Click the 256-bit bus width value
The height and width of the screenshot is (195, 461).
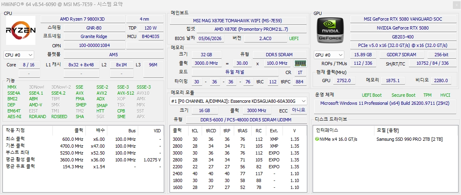(x=441, y=55)
